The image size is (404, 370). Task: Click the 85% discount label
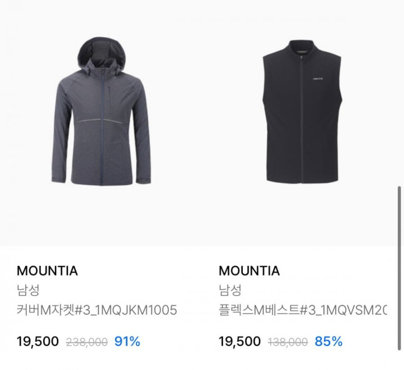[x=329, y=342]
